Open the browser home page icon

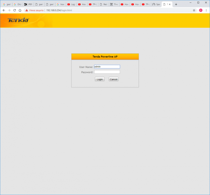coord(20,10)
